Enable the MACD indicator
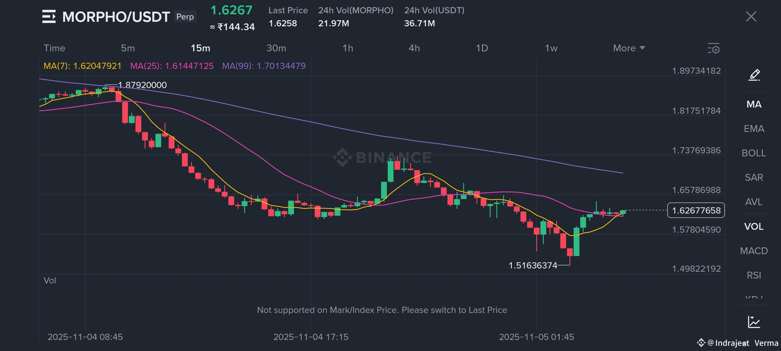This screenshot has height=351, width=781. (754, 251)
